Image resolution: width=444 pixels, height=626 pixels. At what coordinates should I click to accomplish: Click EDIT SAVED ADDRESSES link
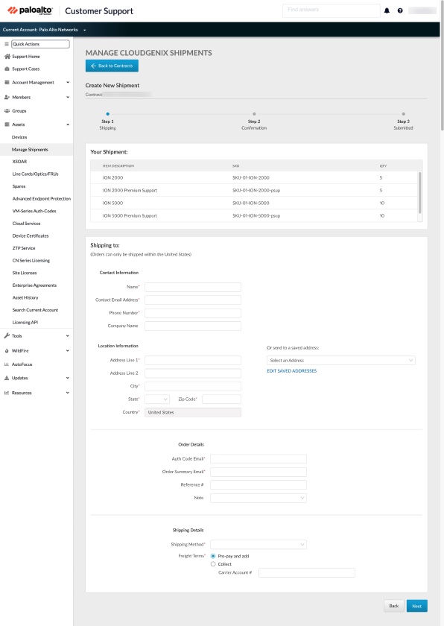[291, 371]
